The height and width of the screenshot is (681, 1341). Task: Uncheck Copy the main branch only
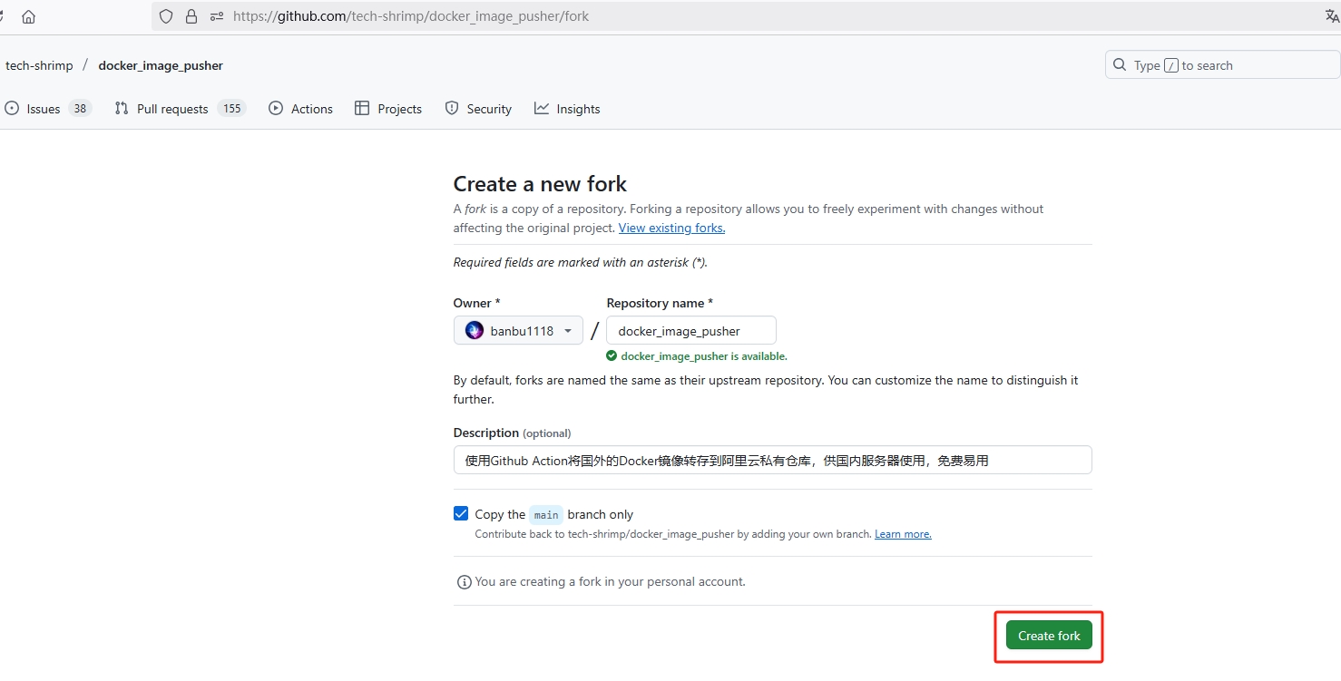click(461, 514)
